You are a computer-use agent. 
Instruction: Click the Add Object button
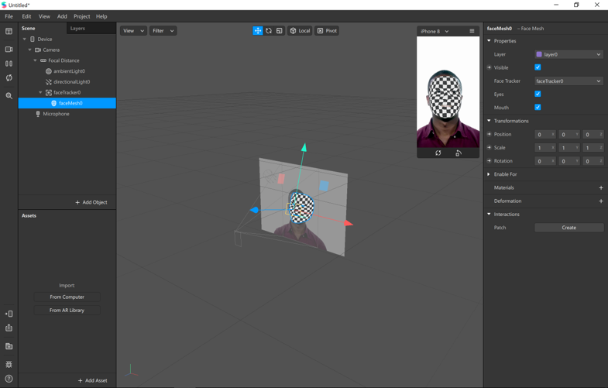[x=91, y=202]
